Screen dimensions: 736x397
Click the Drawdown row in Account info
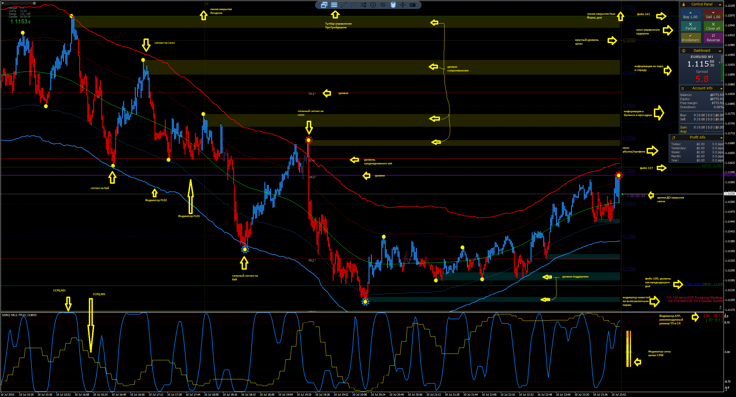[702, 107]
